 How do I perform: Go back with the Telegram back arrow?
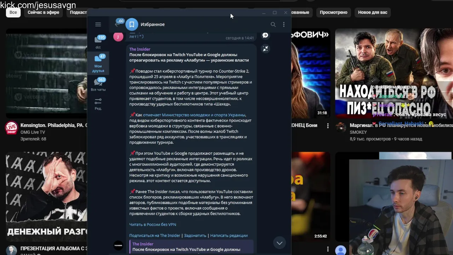pyautogui.click(x=117, y=24)
